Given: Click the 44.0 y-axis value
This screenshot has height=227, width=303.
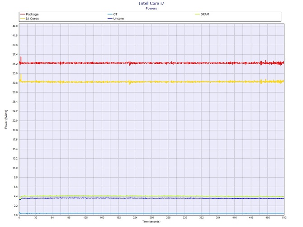Looking at the screenshot, I should [x=15, y=26].
